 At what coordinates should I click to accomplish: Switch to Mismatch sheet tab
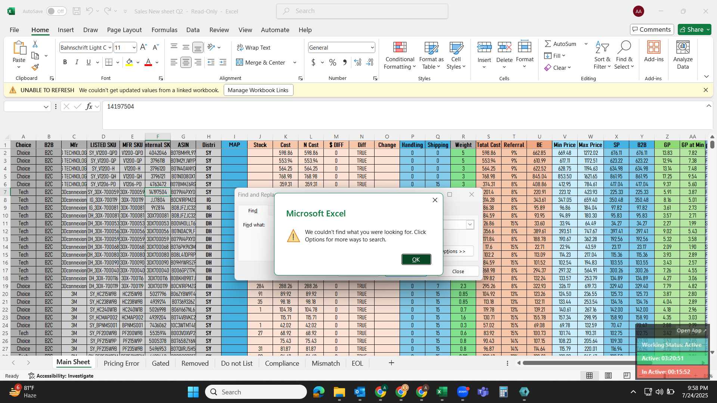(326, 363)
